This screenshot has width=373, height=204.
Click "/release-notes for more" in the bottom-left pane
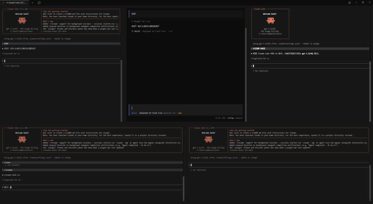click(x=55, y=150)
